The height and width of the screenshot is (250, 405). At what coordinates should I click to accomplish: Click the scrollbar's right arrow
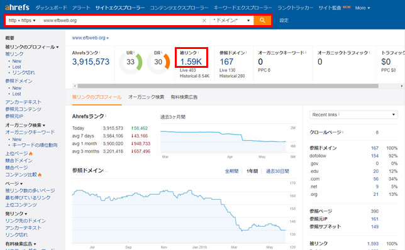pyautogui.click(x=402, y=85)
